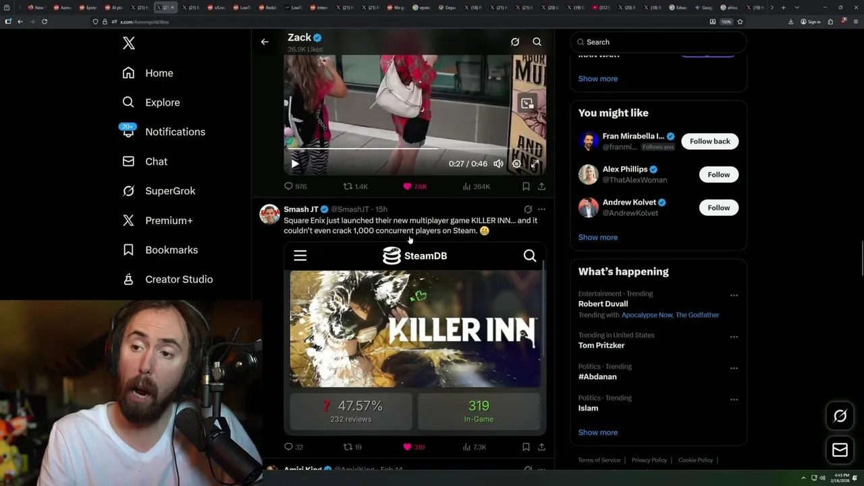The height and width of the screenshot is (486, 864).
Task: Click the X Search input field
Action: tap(659, 42)
